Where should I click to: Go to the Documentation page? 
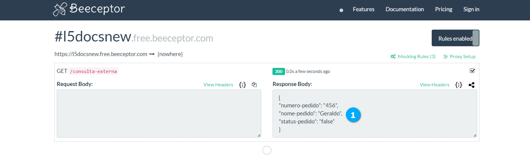405,9
